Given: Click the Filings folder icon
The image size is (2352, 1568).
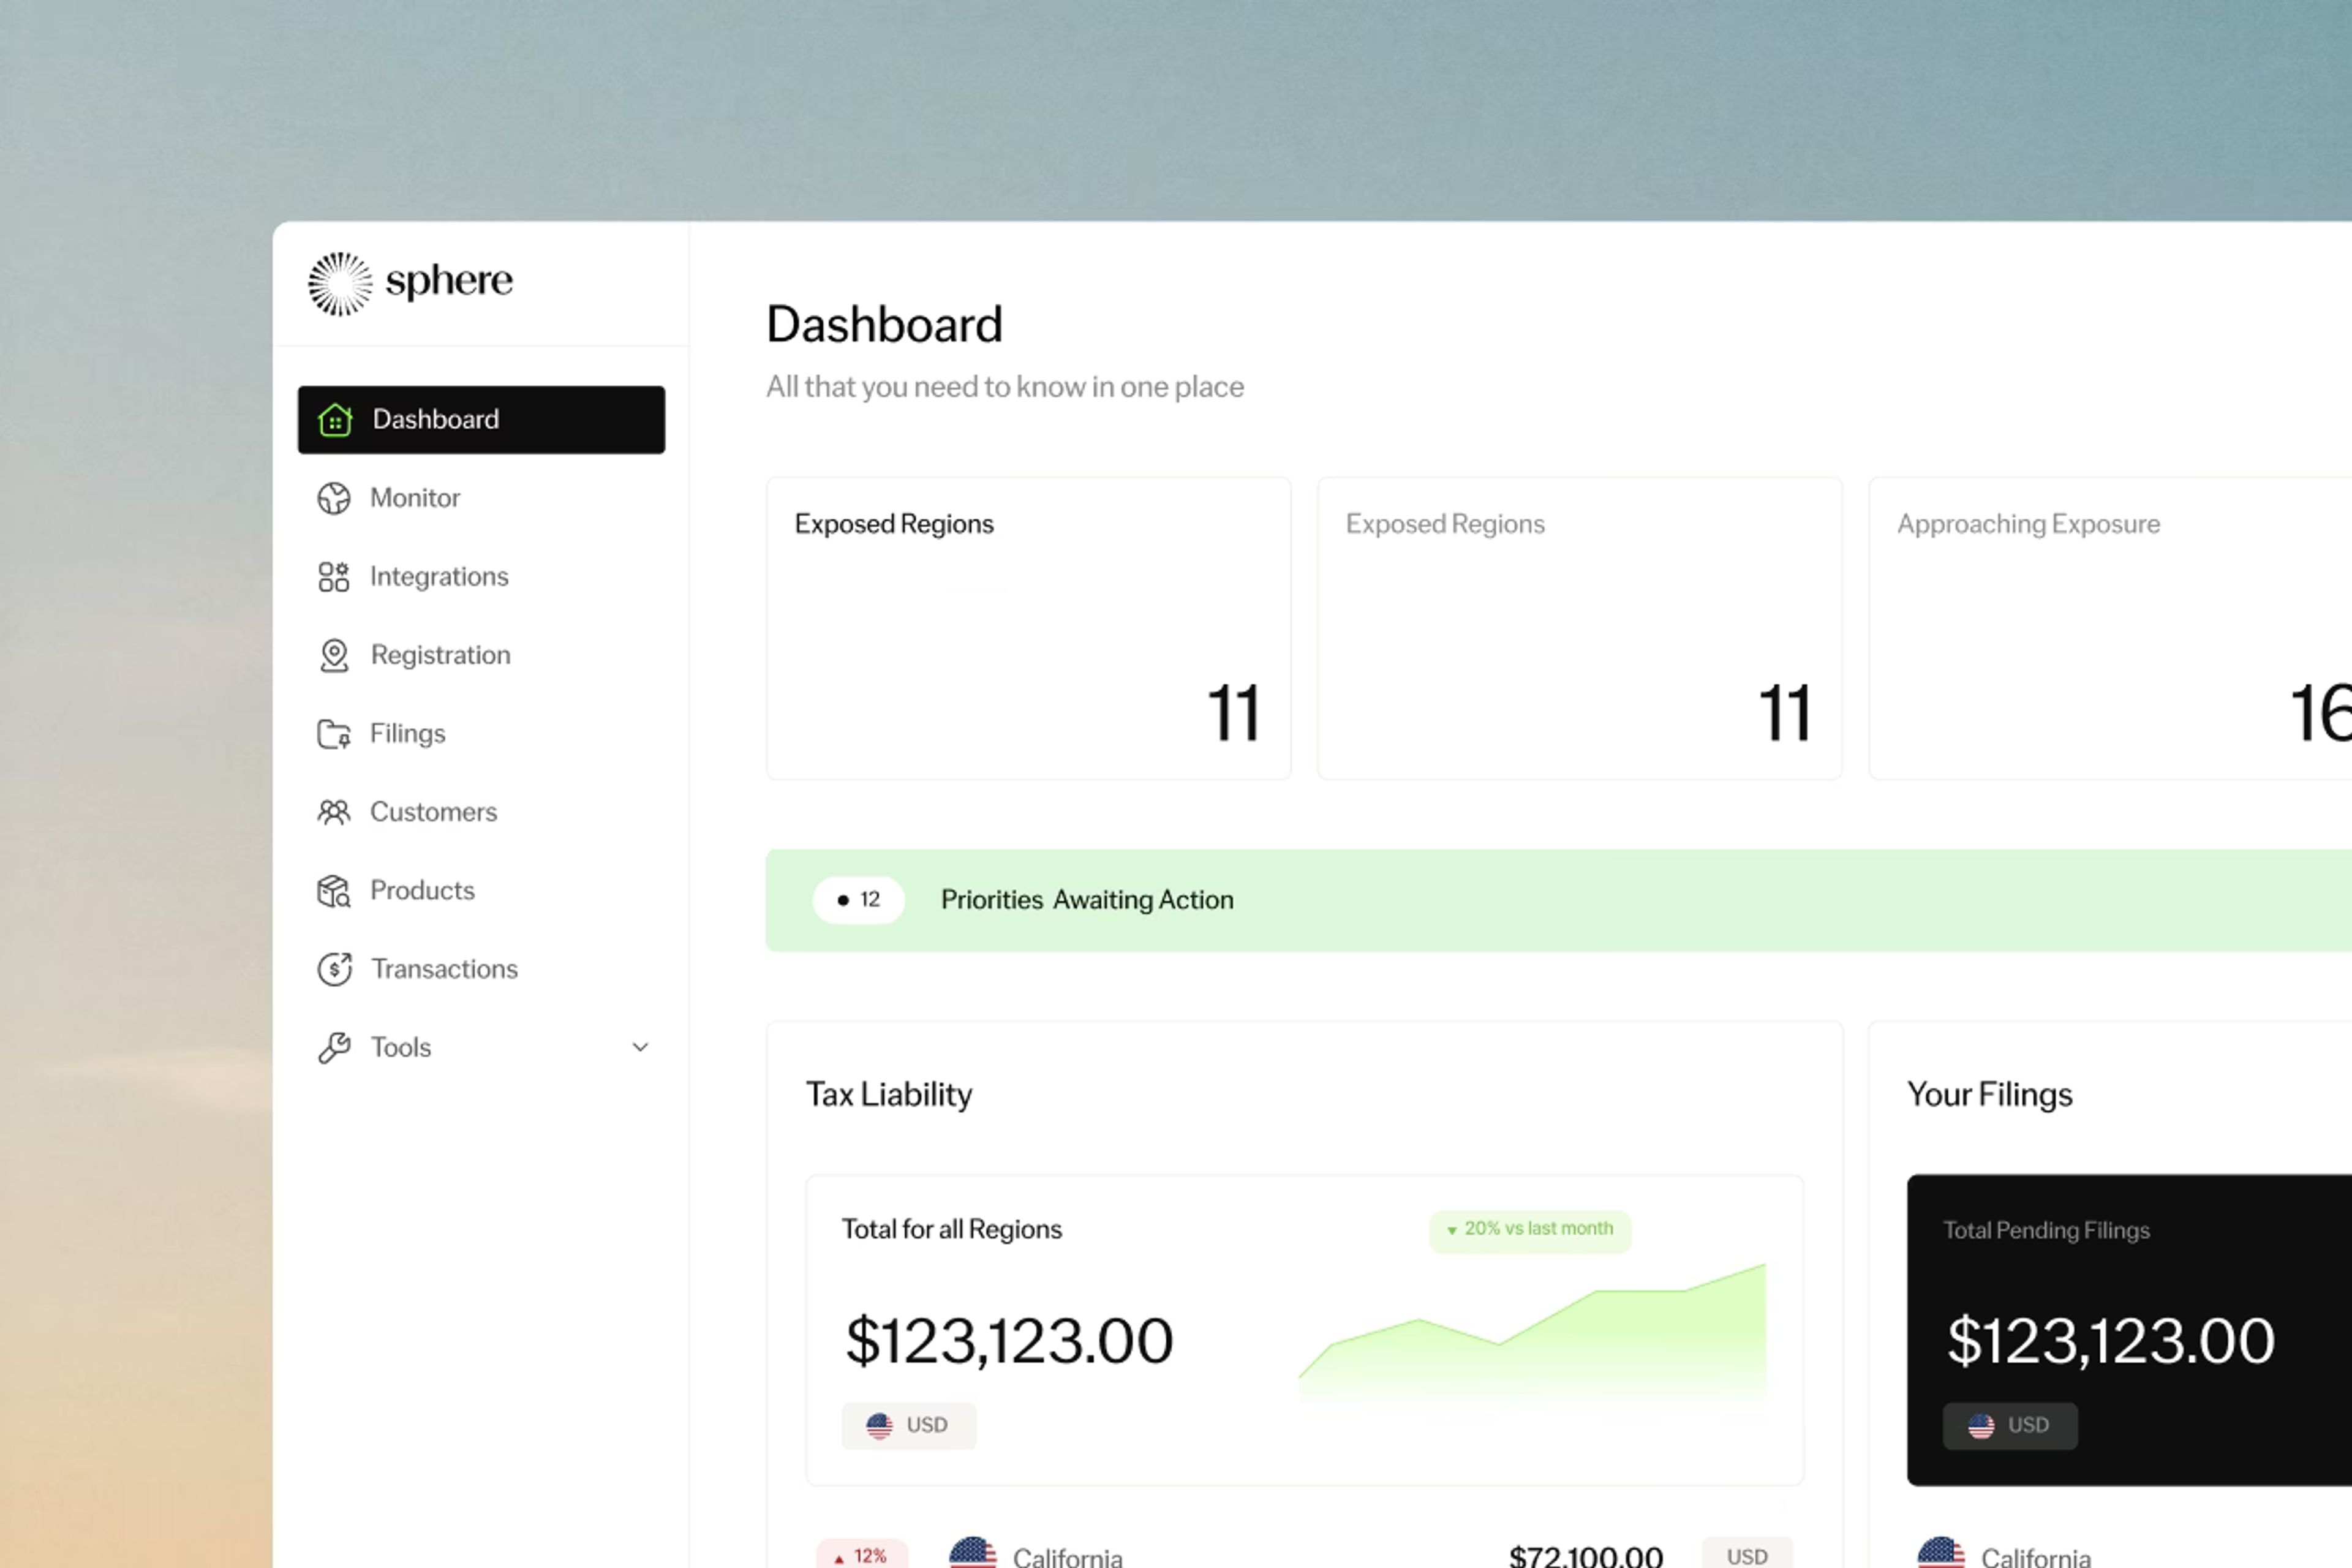Looking at the screenshot, I should 334,734.
